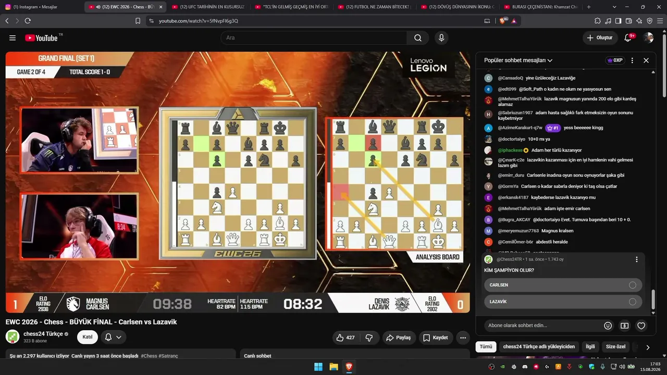
Task: Open the browser extensions puzzle icon
Action: (598, 21)
